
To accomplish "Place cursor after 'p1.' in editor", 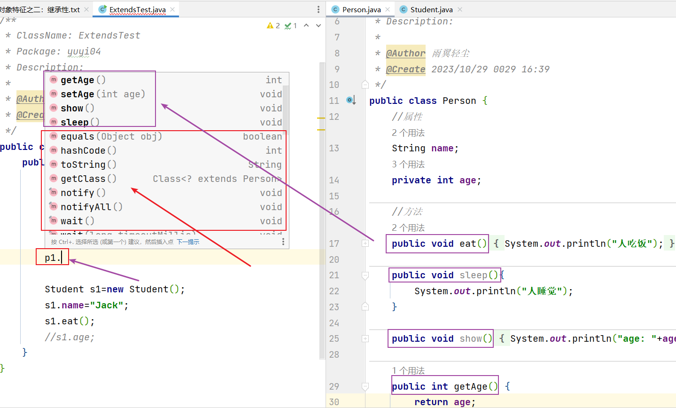I will 62,258.
